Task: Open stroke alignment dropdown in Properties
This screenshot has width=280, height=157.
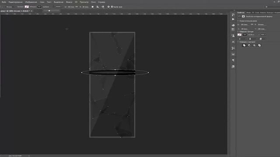Action: (242, 39)
